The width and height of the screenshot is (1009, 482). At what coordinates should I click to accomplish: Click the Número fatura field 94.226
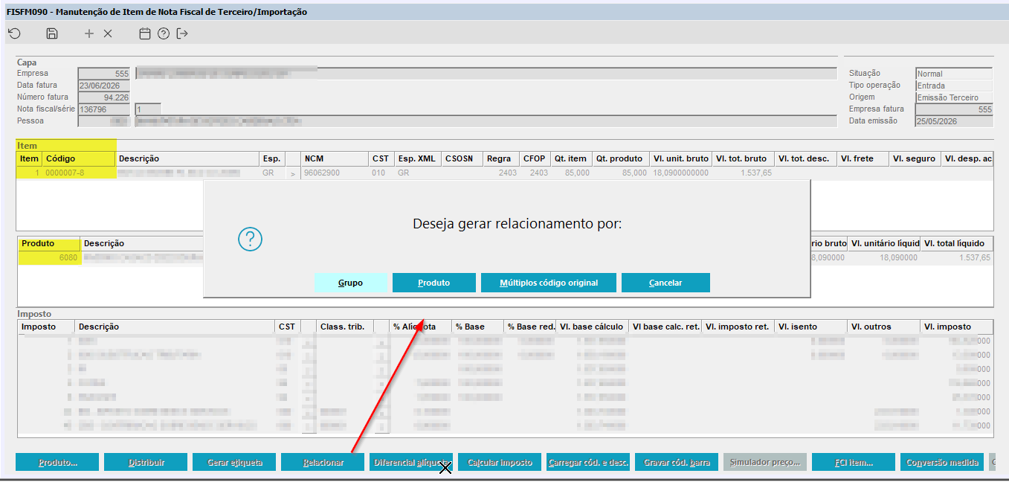(104, 97)
